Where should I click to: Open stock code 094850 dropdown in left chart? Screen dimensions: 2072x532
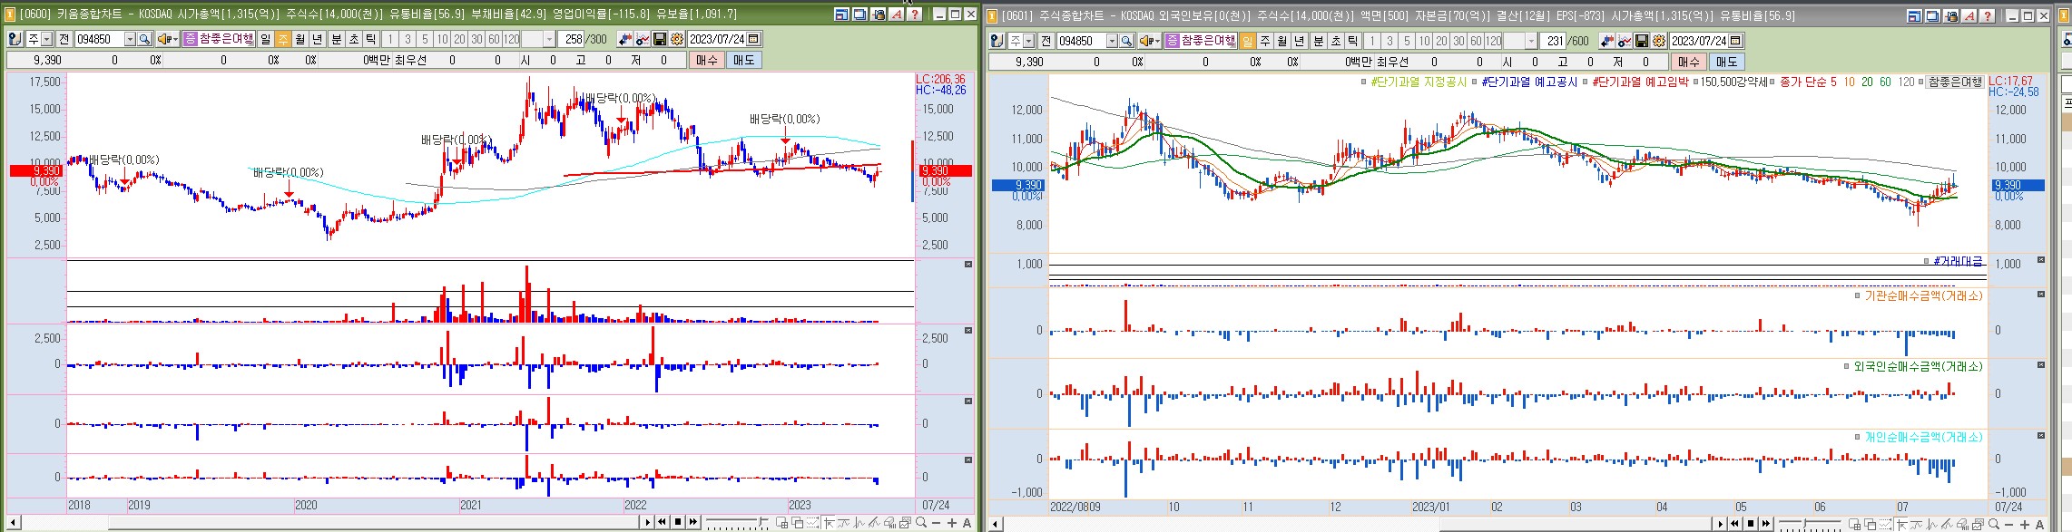tap(130, 39)
